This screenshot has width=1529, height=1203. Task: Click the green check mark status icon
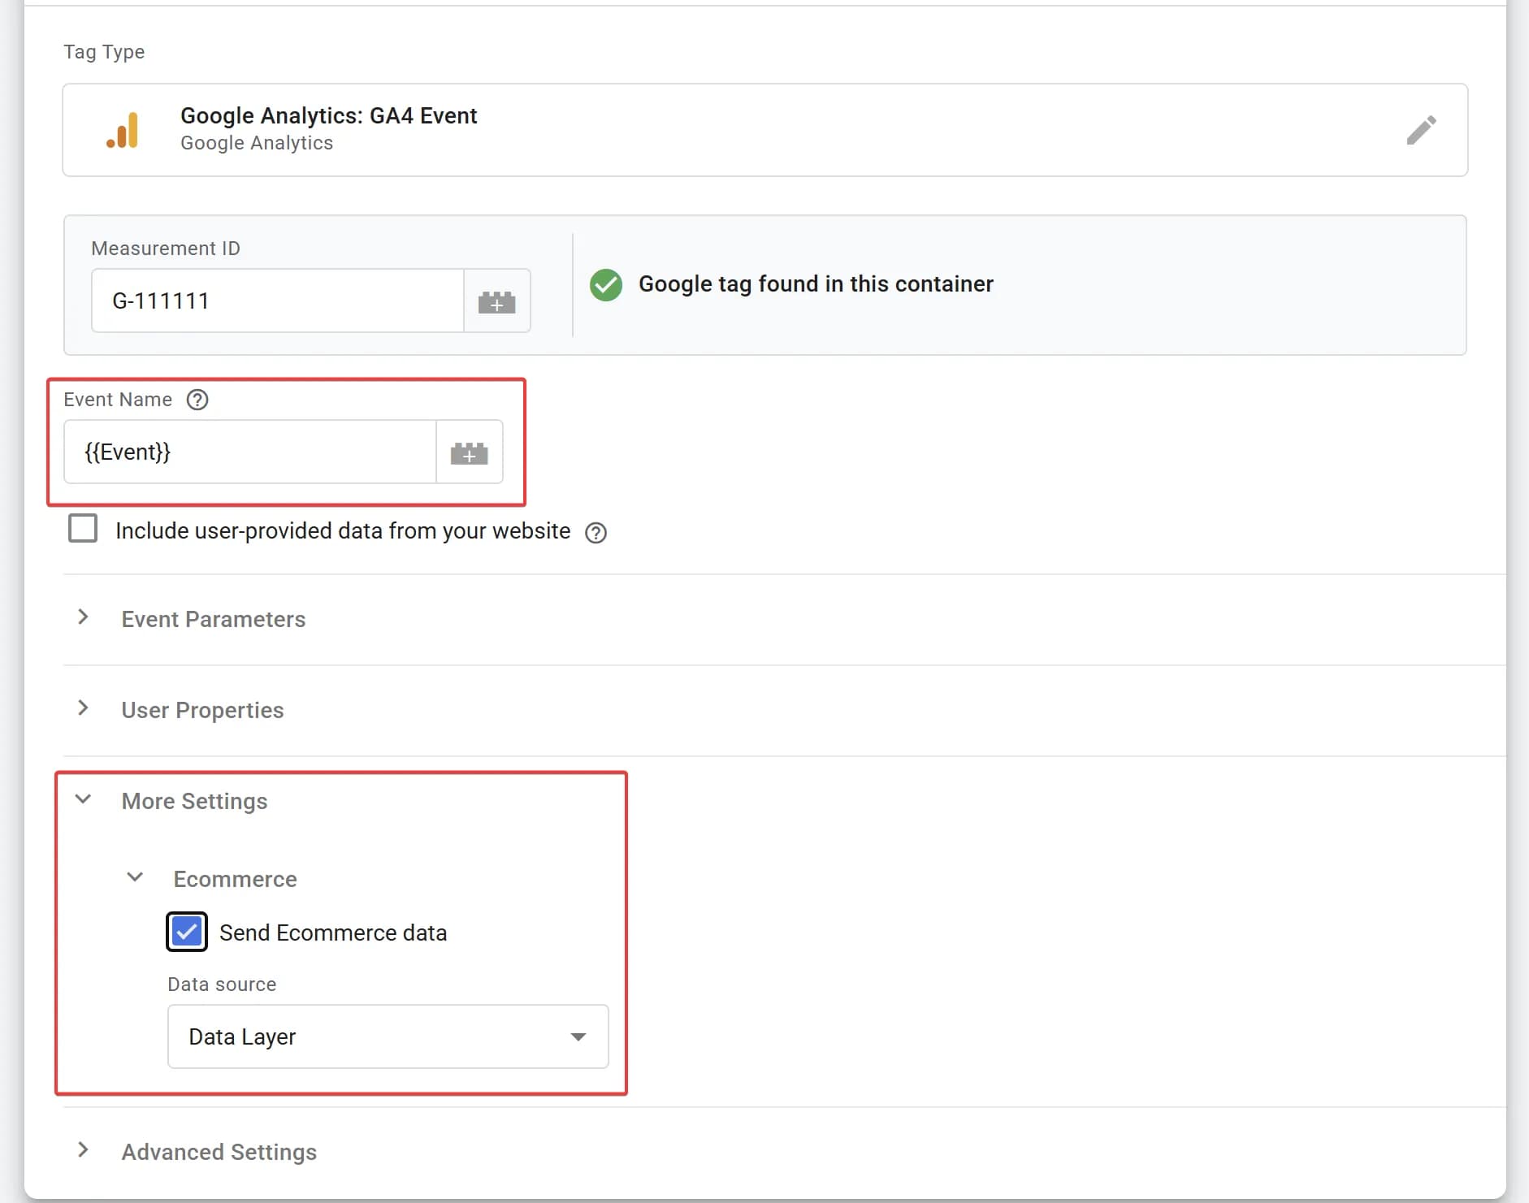(606, 285)
